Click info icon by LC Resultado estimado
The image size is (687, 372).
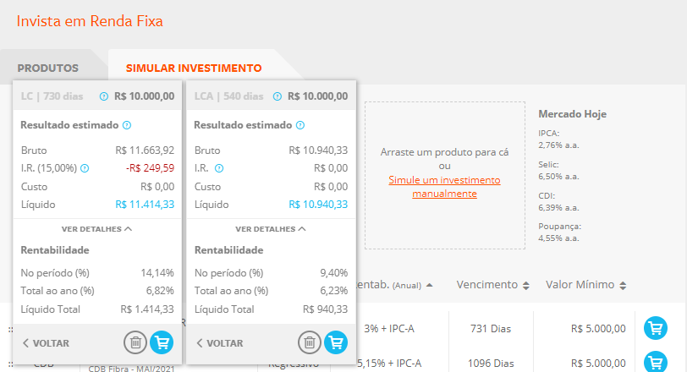coord(126,125)
